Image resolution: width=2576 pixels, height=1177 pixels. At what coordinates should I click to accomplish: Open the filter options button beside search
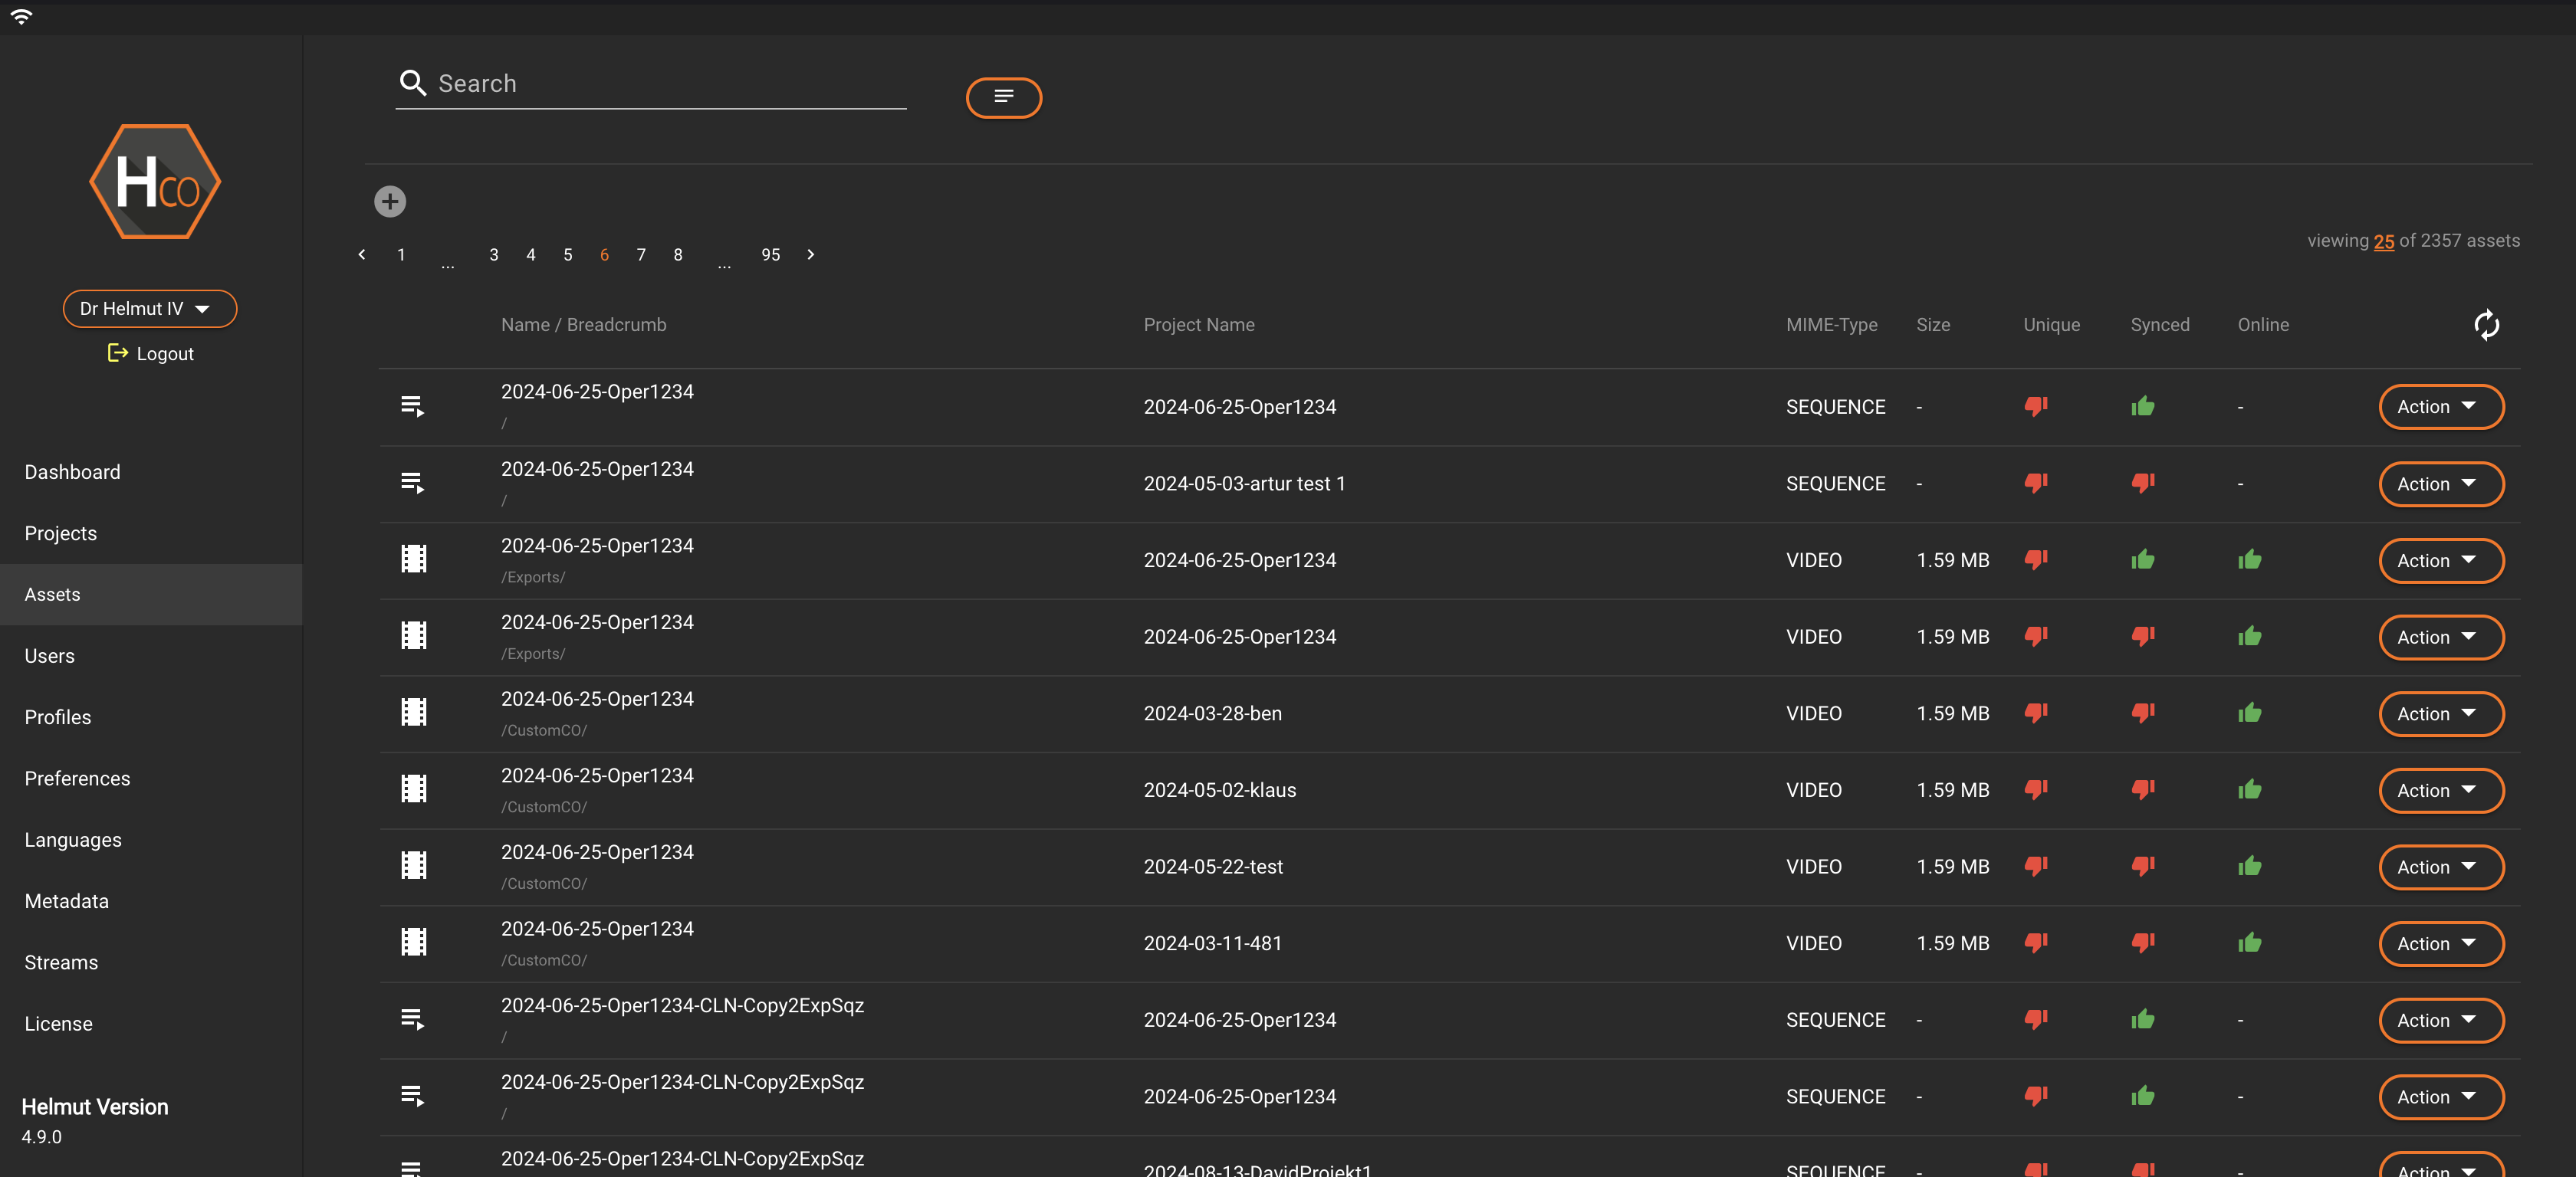[1003, 97]
